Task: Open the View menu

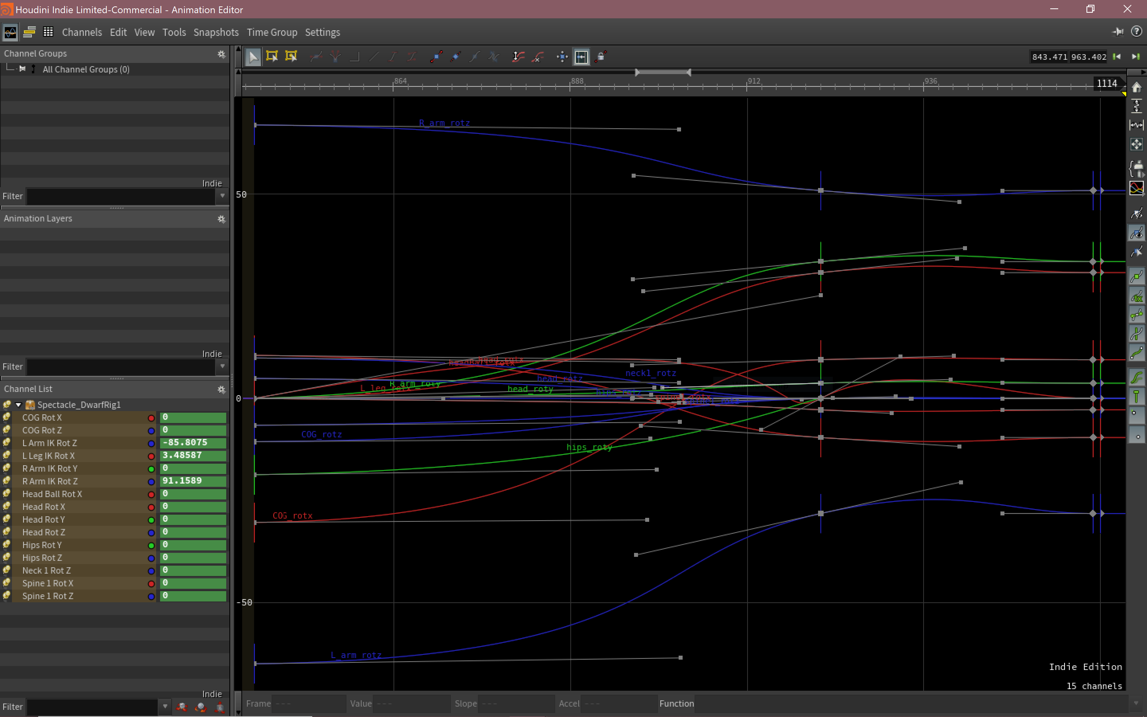Action: 145,32
